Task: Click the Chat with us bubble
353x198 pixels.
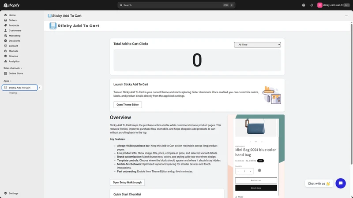Action: 319,183
